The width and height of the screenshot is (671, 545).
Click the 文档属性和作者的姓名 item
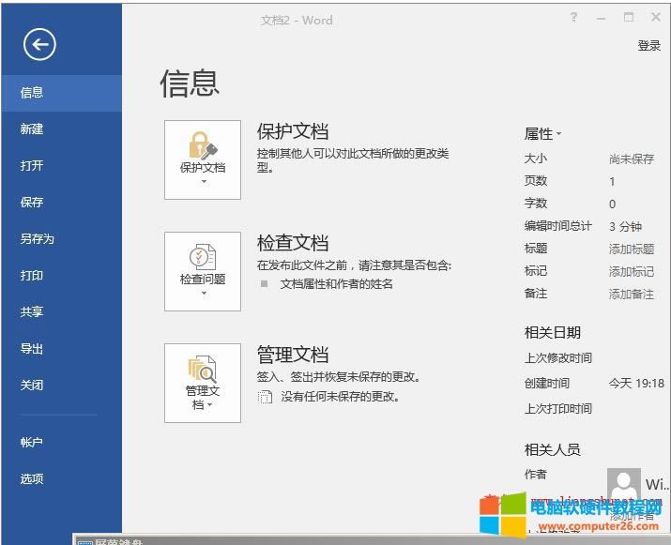point(336,284)
